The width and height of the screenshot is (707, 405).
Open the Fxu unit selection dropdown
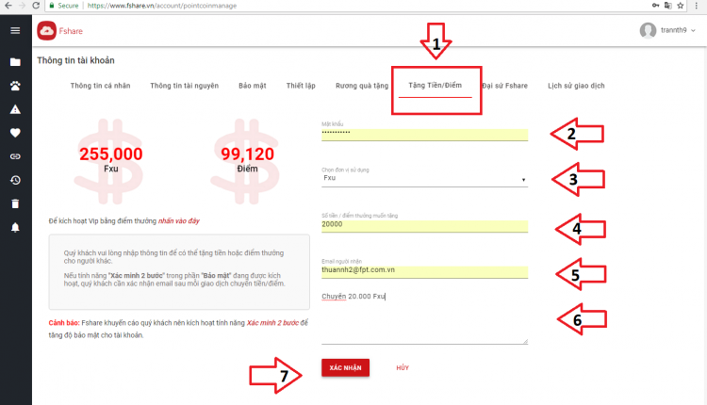coord(424,178)
